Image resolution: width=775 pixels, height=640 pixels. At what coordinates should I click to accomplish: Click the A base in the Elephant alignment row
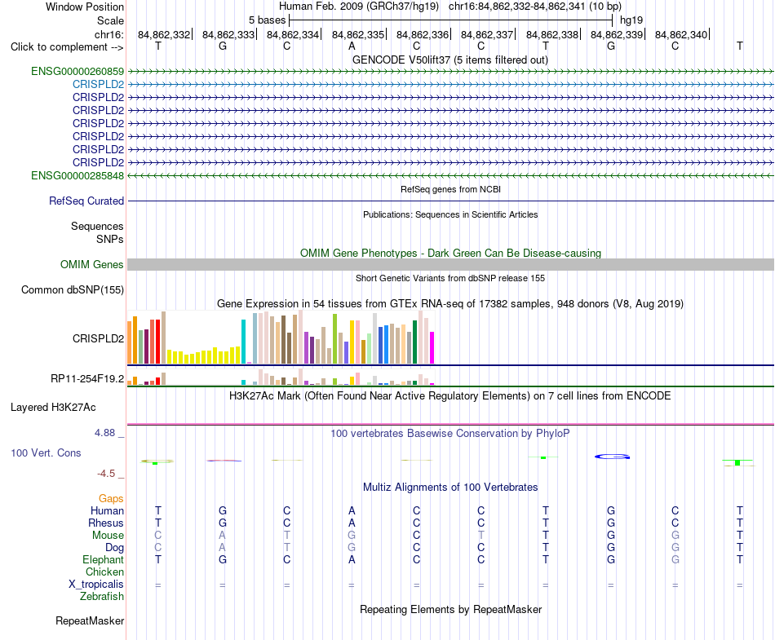[x=352, y=559]
